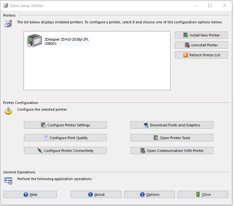This screenshot has width=234, height=206.
Task: Open the Options dialog
Action: (150, 194)
